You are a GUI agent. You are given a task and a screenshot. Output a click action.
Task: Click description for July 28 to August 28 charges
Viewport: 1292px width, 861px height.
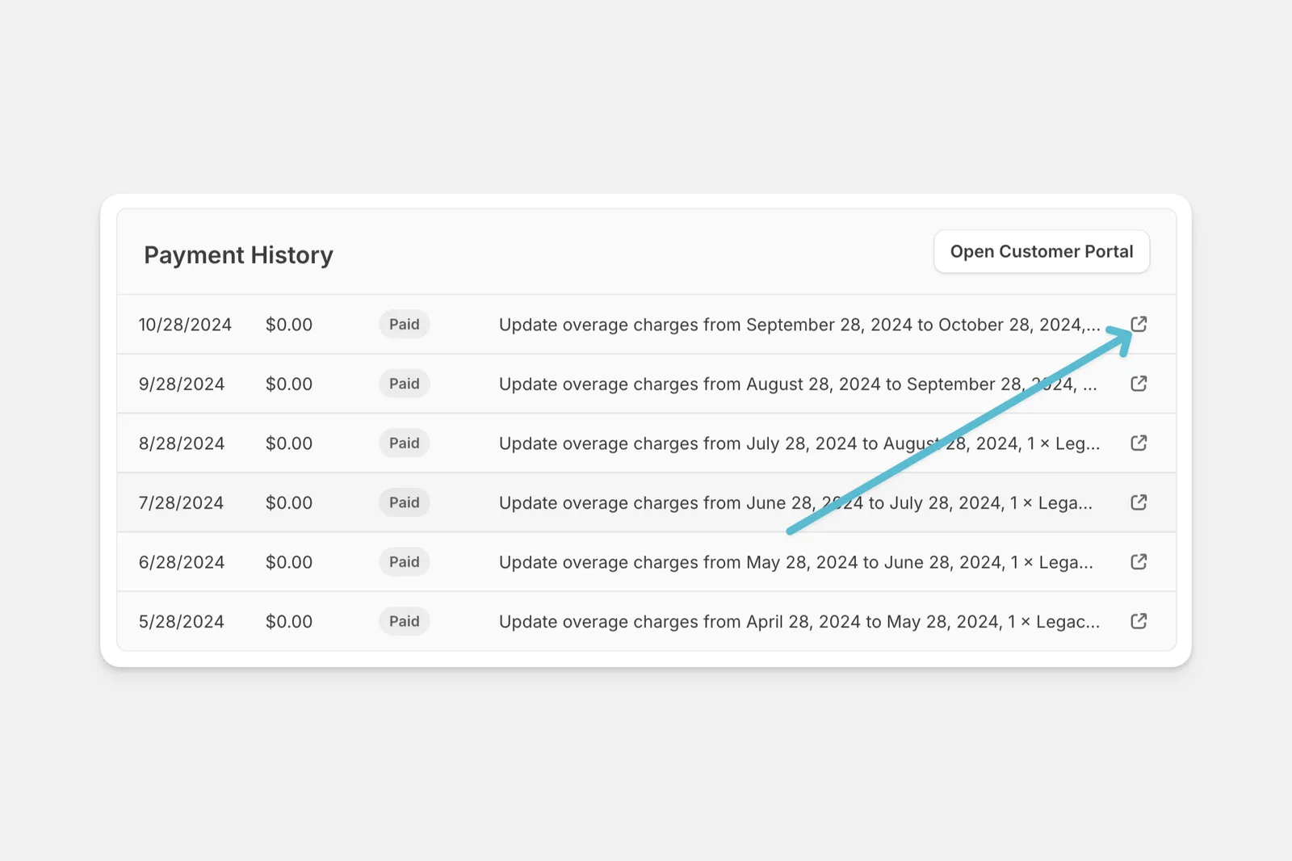pos(799,443)
